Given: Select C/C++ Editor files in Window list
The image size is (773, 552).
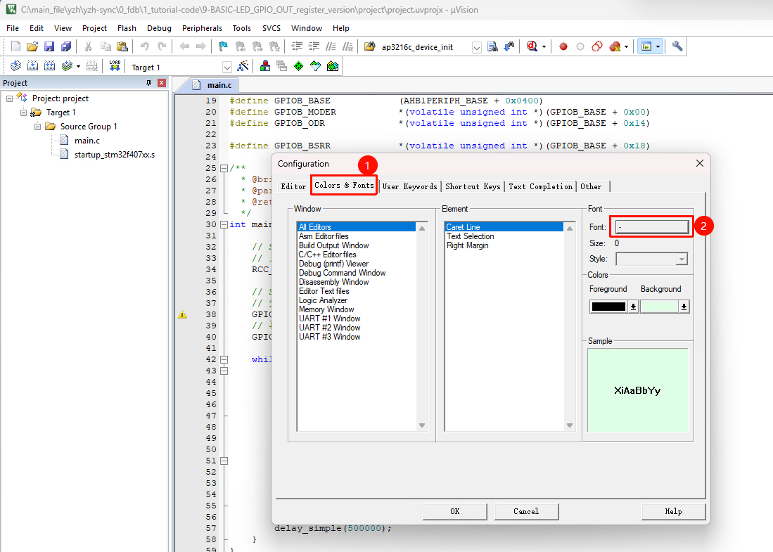Looking at the screenshot, I should 327,255.
